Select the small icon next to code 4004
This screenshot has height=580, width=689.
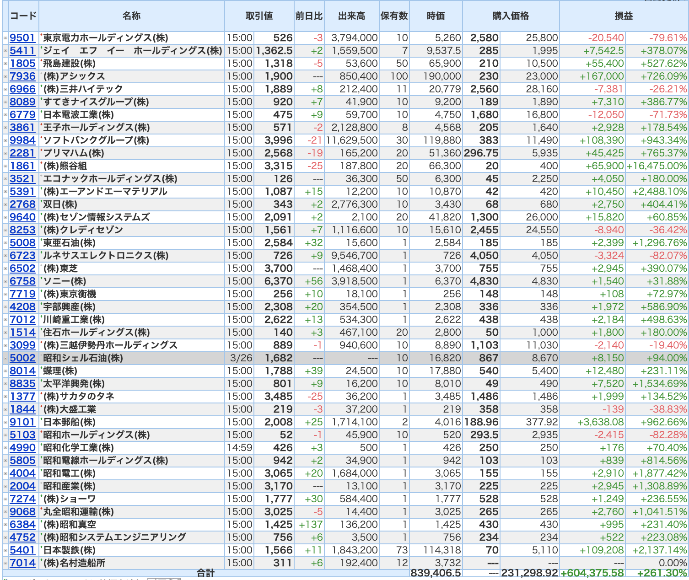5,473
